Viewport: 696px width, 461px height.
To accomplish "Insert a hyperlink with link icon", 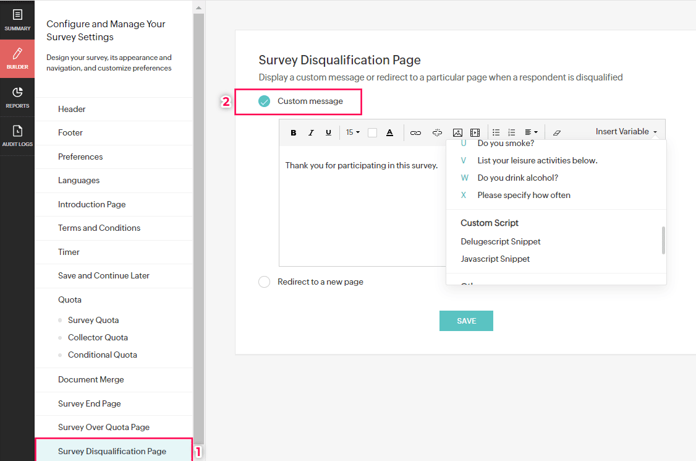I will click(x=415, y=132).
